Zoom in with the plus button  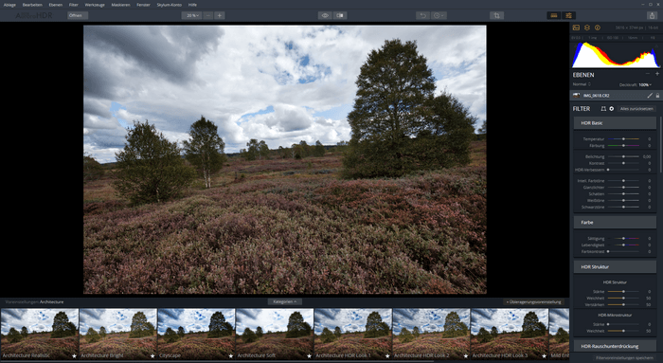[220, 16]
